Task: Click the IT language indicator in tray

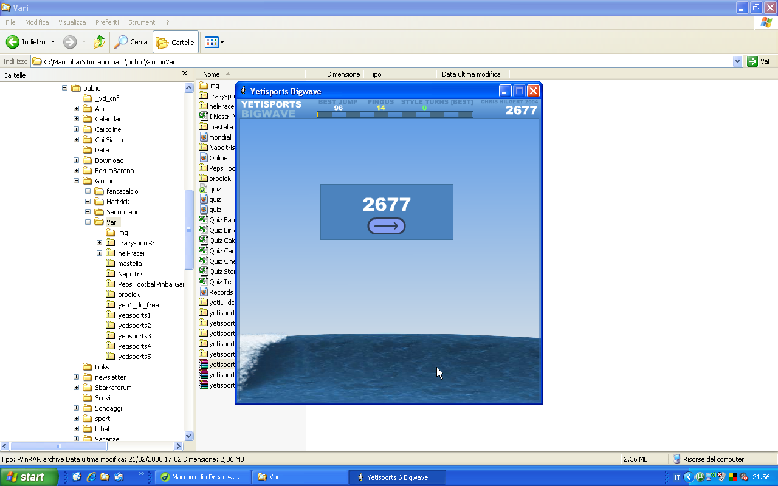Action: coord(677,477)
